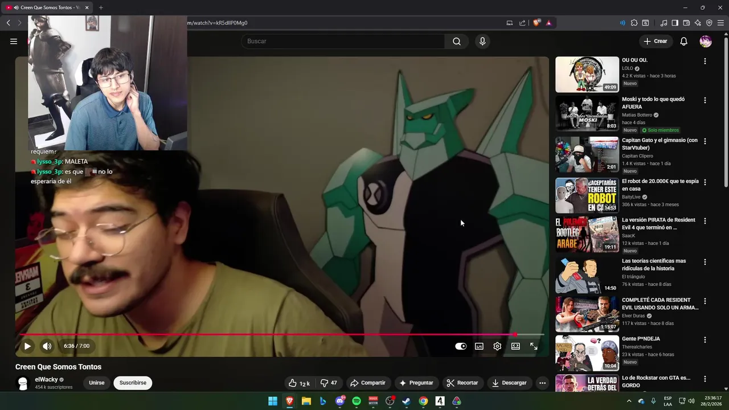Click the Compartir share button
The width and height of the screenshot is (729, 410).
point(368,383)
